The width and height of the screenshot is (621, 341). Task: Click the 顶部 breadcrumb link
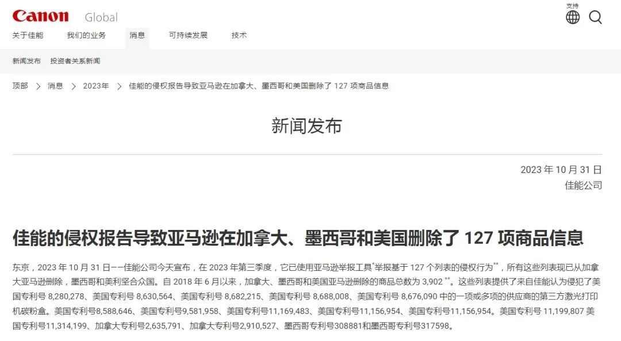click(x=20, y=86)
